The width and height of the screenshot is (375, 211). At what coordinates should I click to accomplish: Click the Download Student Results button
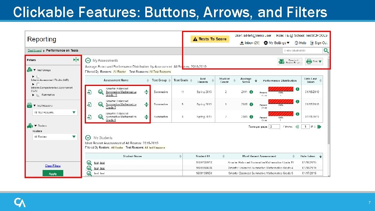point(290,61)
